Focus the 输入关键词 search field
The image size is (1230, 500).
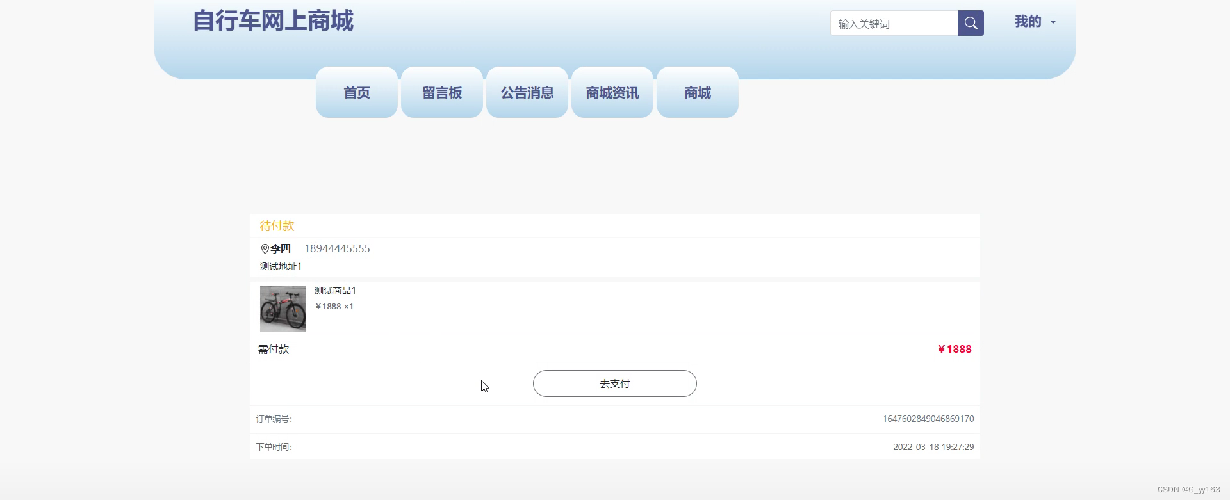(x=894, y=23)
